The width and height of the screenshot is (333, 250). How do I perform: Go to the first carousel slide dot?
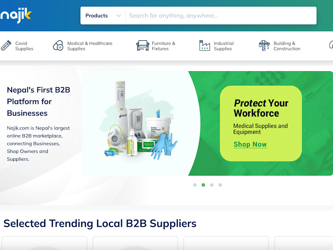click(195, 185)
